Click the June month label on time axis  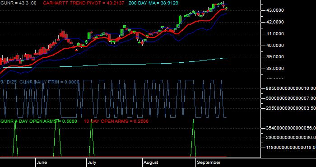[42, 162]
